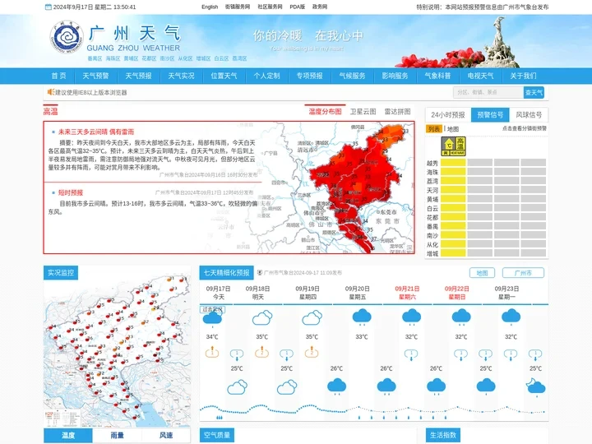Click the night rain icon under 09月19日

coord(337,387)
